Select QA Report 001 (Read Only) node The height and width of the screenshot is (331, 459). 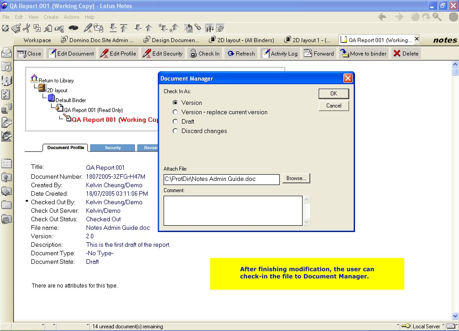pyautogui.click(x=93, y=110)
